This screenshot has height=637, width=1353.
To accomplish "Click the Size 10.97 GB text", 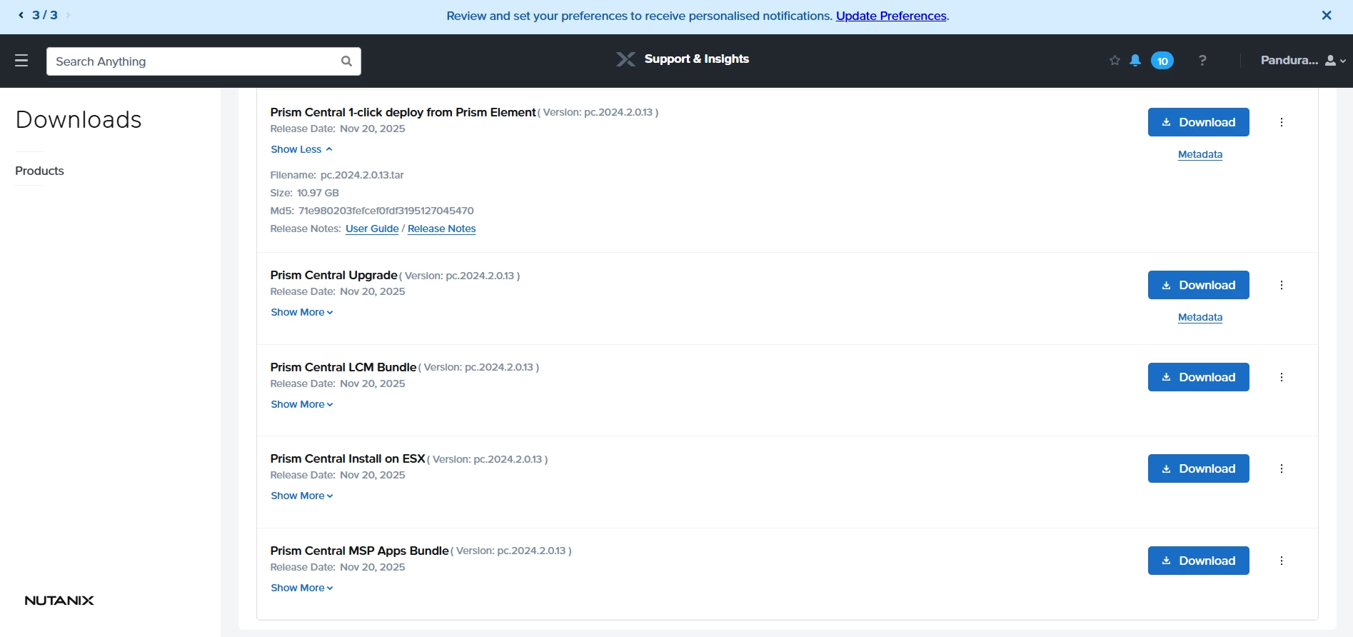I will (304, 193).
